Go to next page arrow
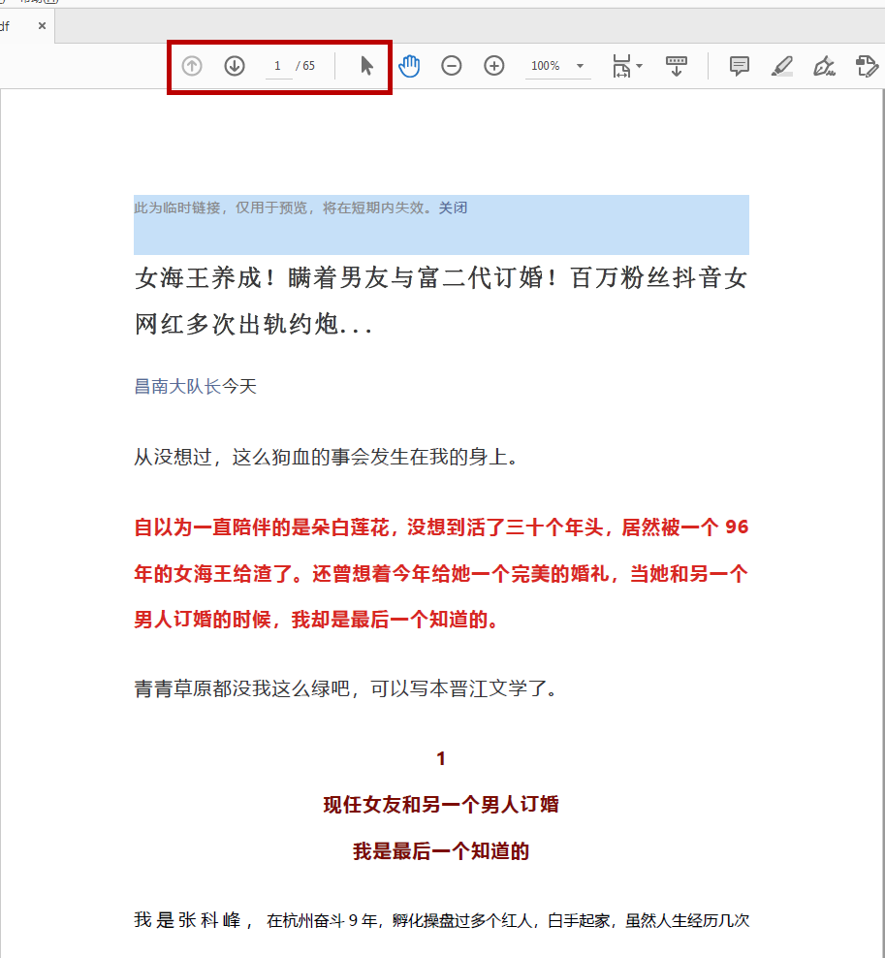The image size is (885, 958). click(x=235, y=66)
